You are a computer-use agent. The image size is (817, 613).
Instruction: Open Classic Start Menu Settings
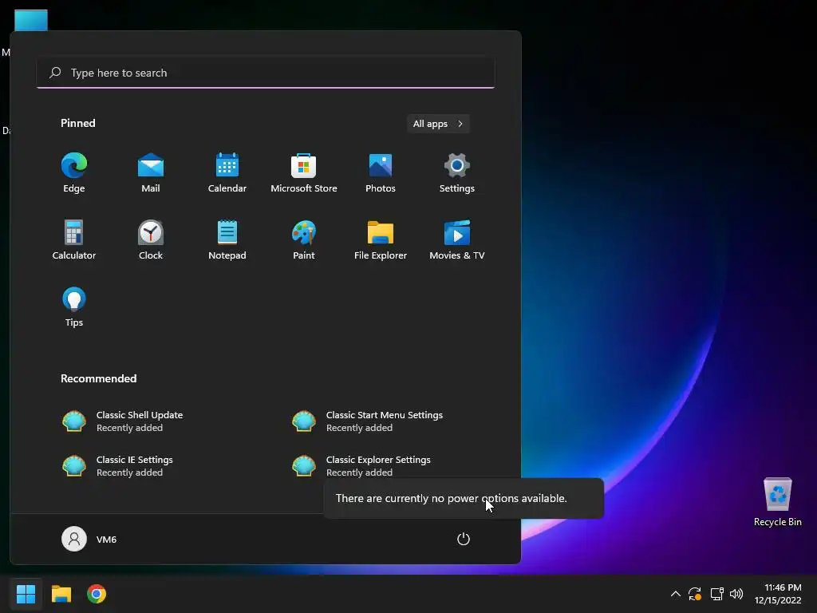[x=368, y=421]
